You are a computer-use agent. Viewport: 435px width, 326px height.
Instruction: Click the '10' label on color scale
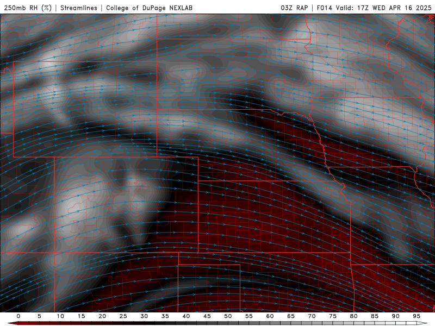click(x=60, y=316)
